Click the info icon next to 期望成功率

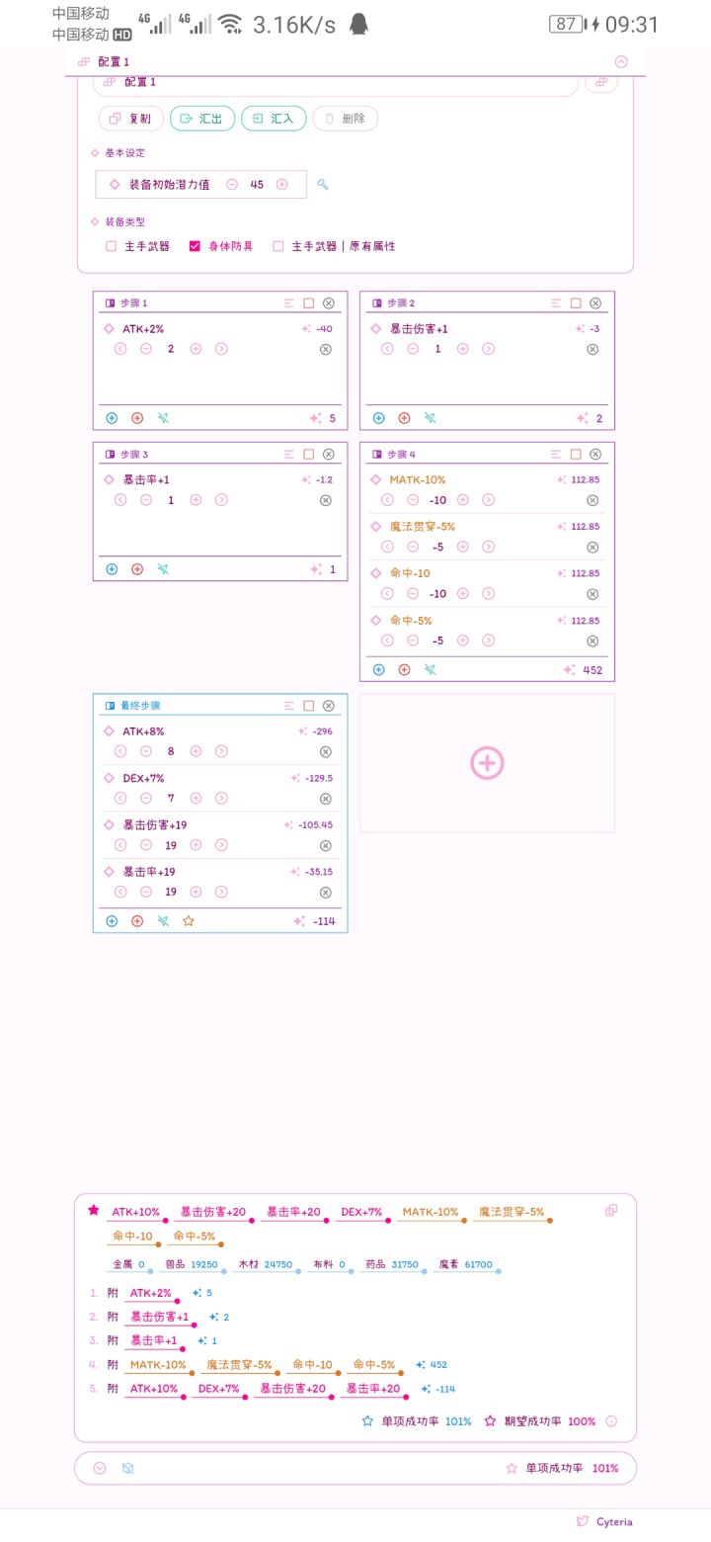(611, 1421)
